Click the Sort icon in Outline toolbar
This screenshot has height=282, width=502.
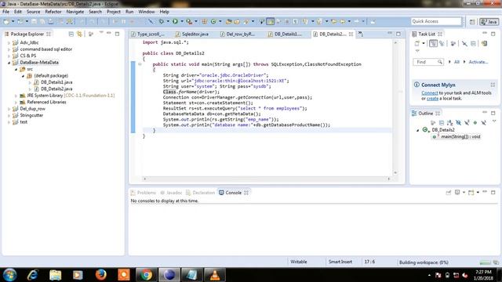tap(449, 123)
